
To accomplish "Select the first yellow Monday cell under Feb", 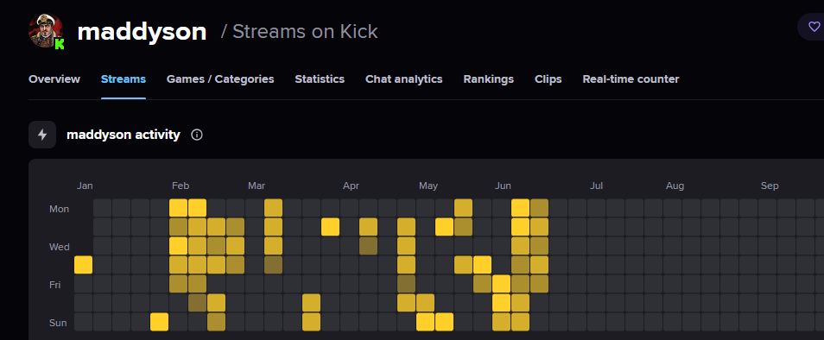I will tap(179, 208).
